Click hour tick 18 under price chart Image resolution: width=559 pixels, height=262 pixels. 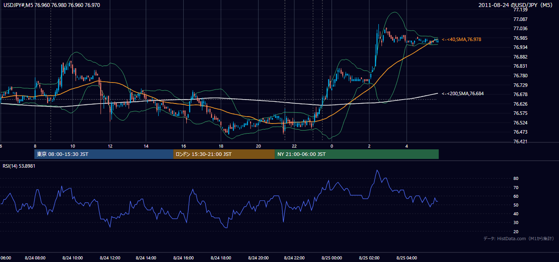tap(221, 146)
